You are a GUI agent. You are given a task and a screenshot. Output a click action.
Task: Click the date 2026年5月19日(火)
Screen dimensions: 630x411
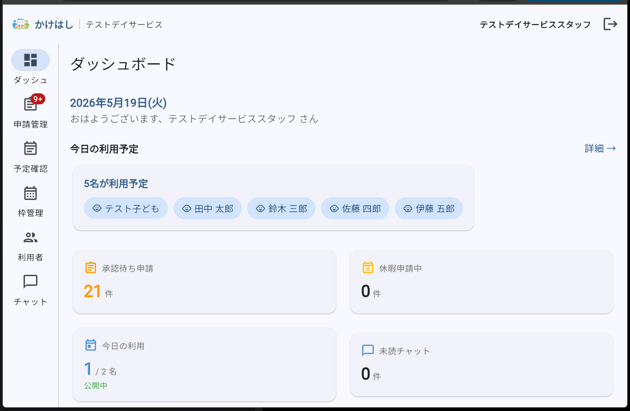118,103
